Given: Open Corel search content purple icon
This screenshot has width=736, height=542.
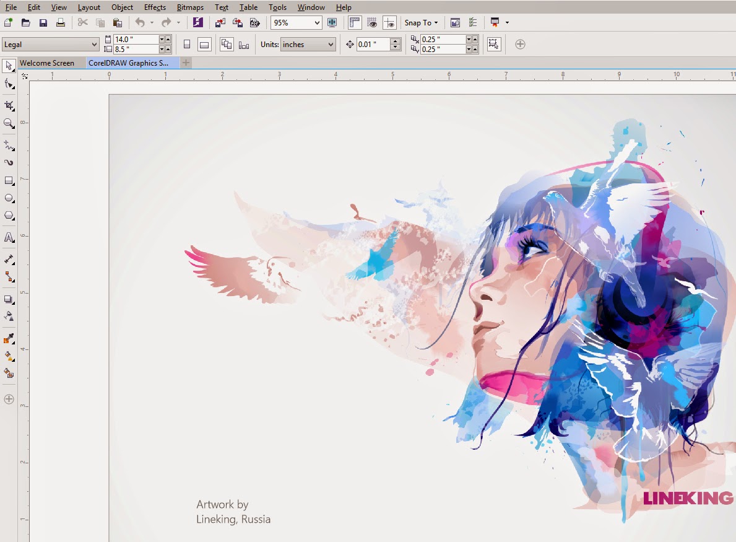Looking at the screenshot, I should coord(197,22).
